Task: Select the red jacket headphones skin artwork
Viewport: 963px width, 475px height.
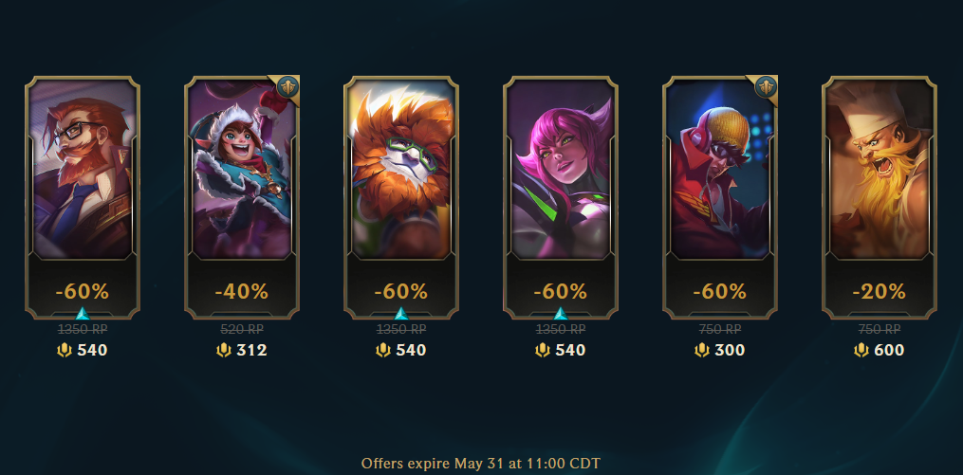Action: click(x=720, y=168)
